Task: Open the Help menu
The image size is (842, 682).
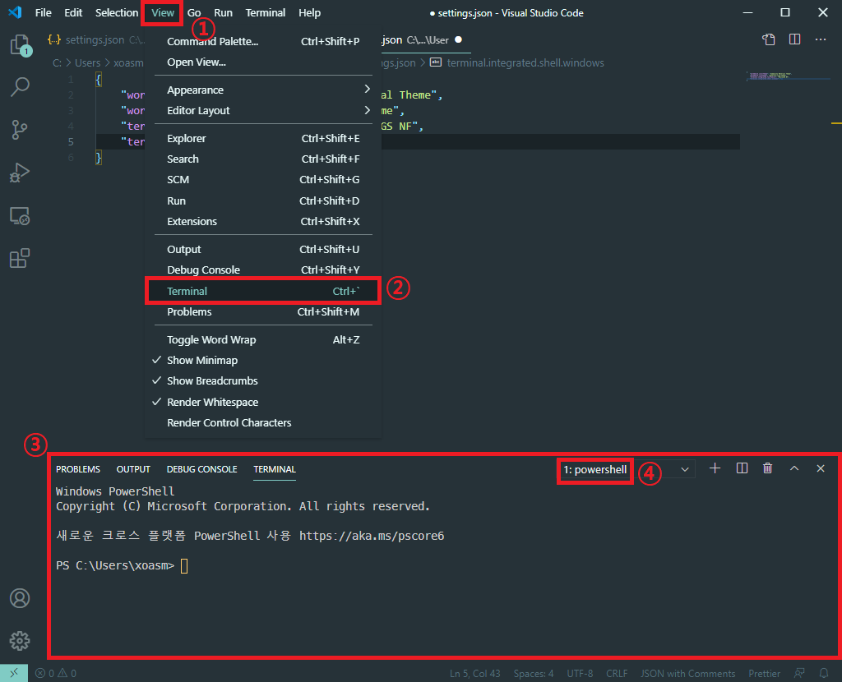Action: click(x=309, y=12)
